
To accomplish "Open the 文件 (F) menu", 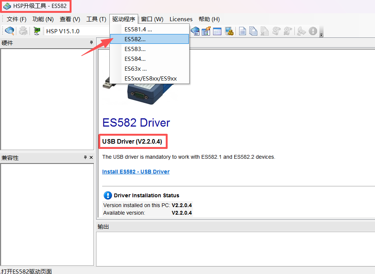I will tap(16, 19).
